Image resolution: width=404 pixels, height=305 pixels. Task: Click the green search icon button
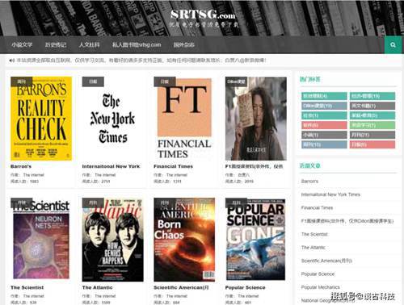point(393,45)
